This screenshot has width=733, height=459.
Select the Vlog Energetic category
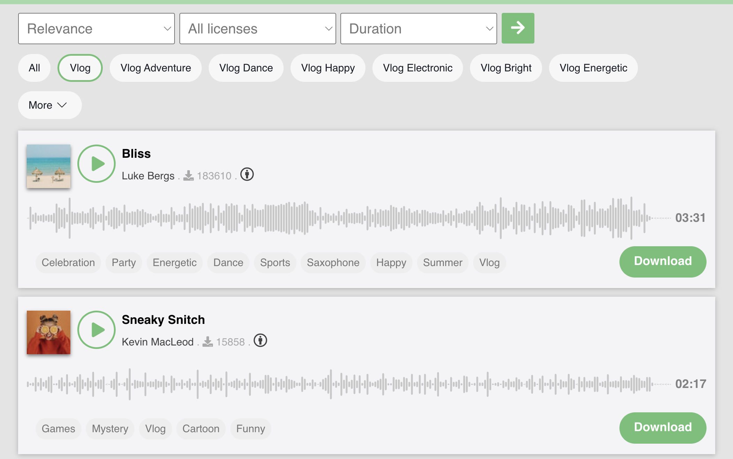593,68
